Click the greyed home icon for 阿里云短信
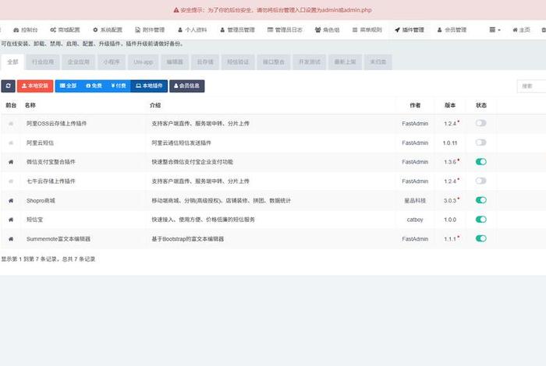Viewport: 546px width, 366px height. coord(11,143)
